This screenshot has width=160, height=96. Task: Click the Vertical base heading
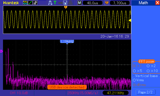tap(146, 76)
